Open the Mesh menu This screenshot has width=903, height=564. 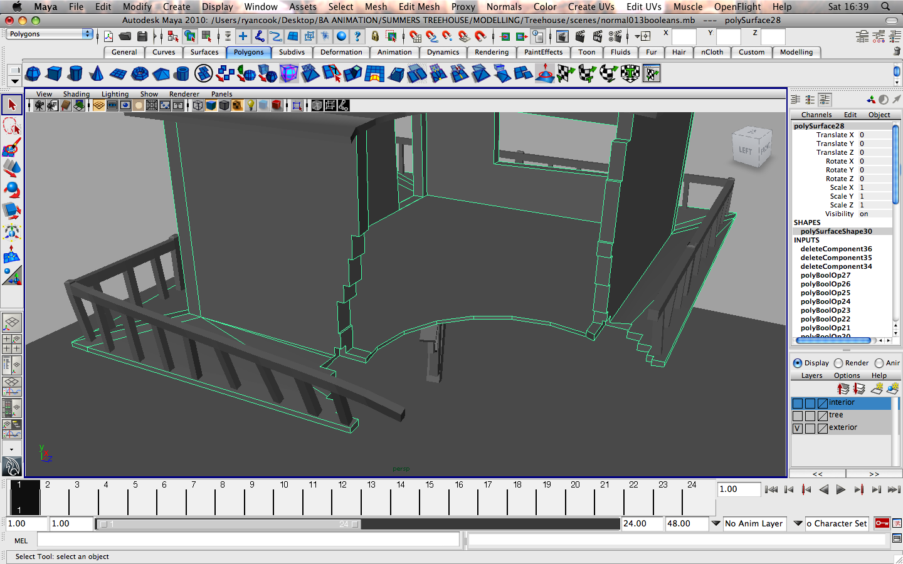pyautogui.click(x=376, y=7)
